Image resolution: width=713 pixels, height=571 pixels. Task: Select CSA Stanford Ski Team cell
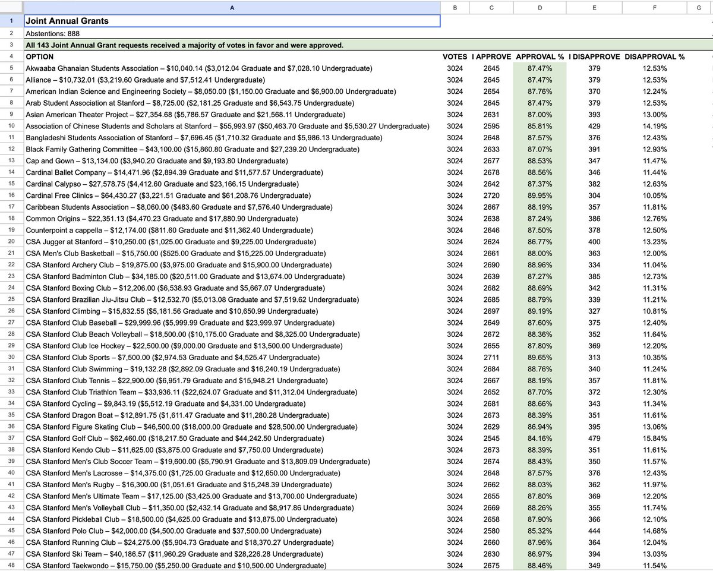[232, 554]
